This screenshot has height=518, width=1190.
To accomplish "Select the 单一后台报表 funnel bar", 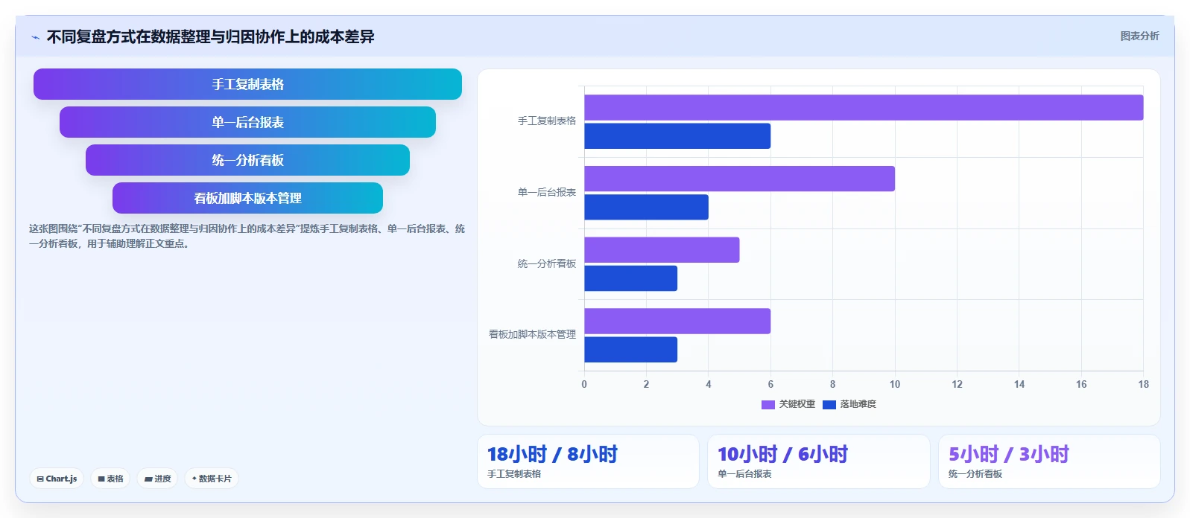I will [247, 122].
